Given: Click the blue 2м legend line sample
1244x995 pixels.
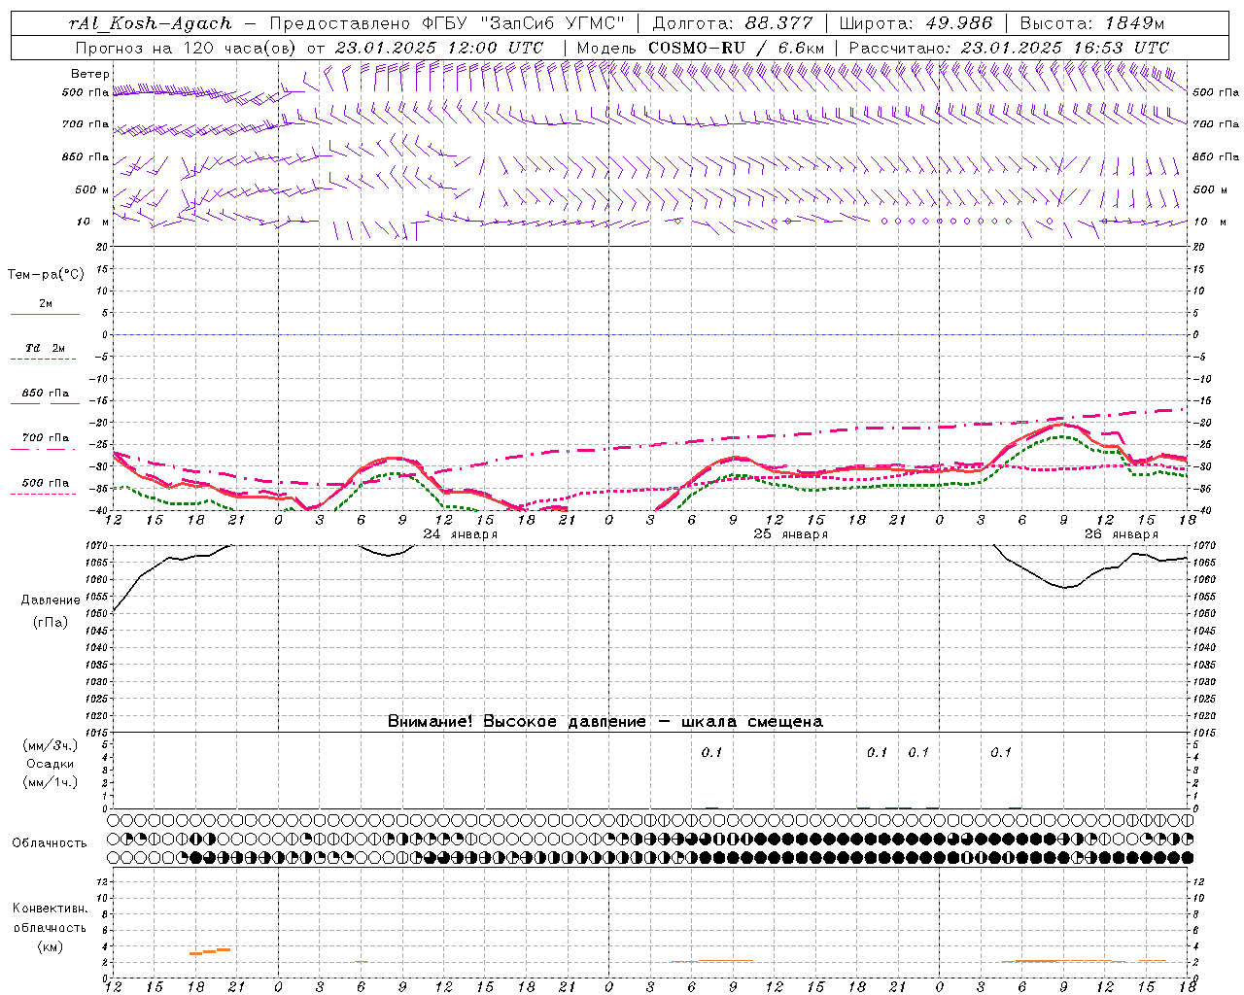Looking at the screenshot, I should [45, 314].
